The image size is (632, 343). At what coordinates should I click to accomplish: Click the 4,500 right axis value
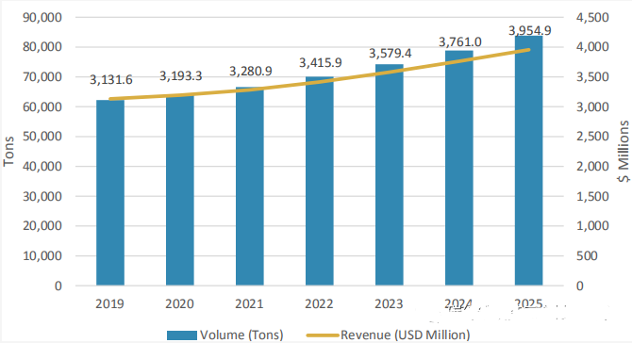(x=592, y=17)
